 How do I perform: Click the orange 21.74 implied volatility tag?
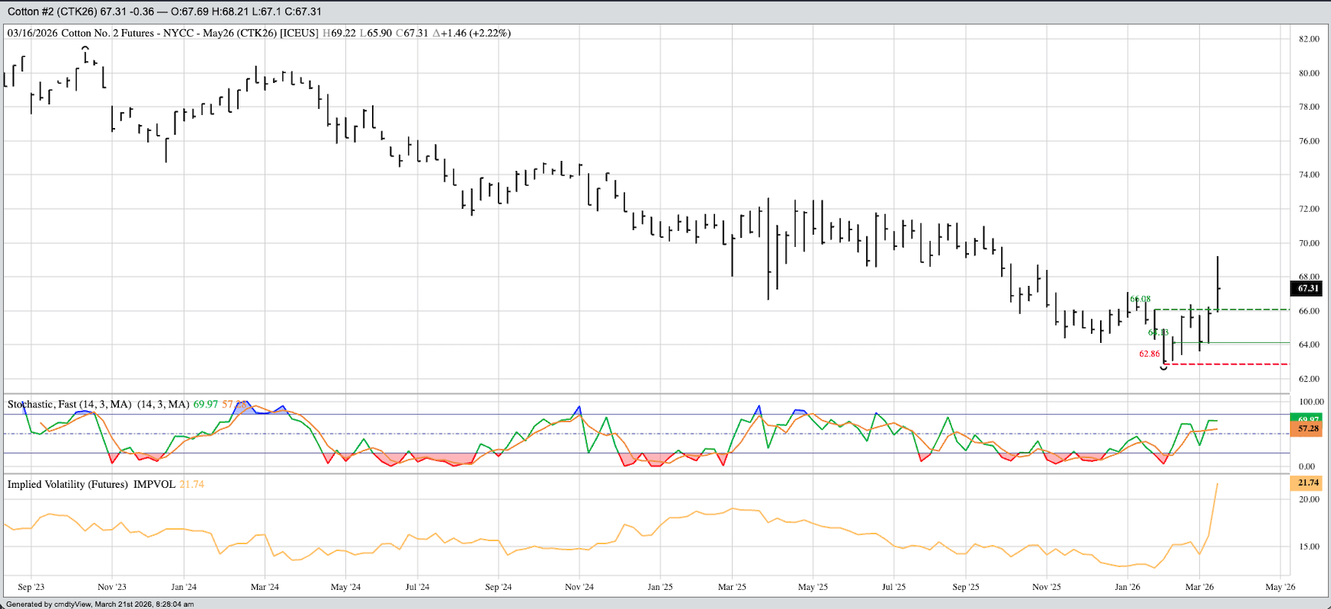(x=1307, y=482)
